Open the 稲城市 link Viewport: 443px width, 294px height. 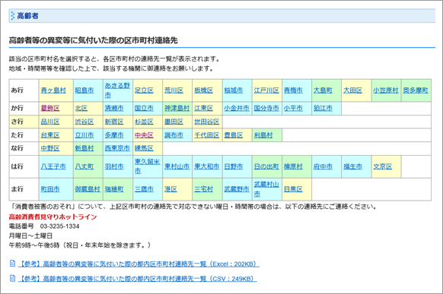pos(234,90)
